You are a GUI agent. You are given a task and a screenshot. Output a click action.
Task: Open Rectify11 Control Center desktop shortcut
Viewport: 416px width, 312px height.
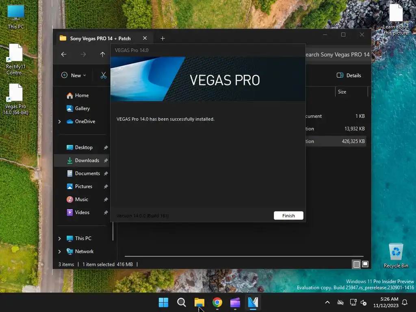coord(16,59)
